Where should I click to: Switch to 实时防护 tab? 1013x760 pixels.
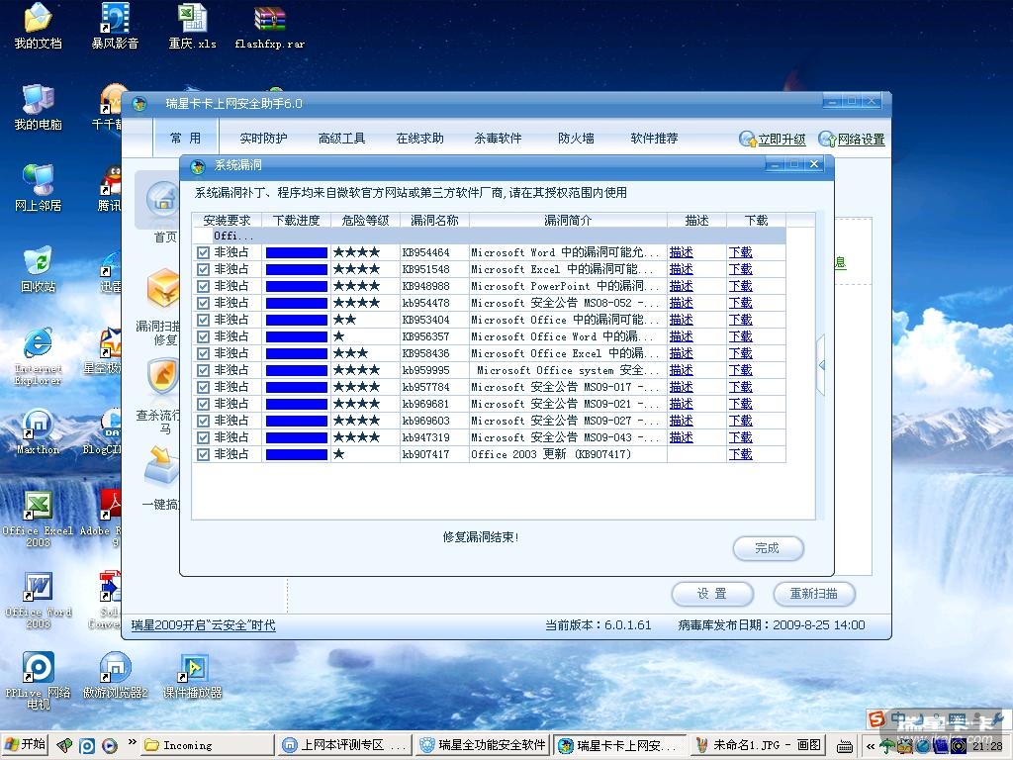pos(263,139)
